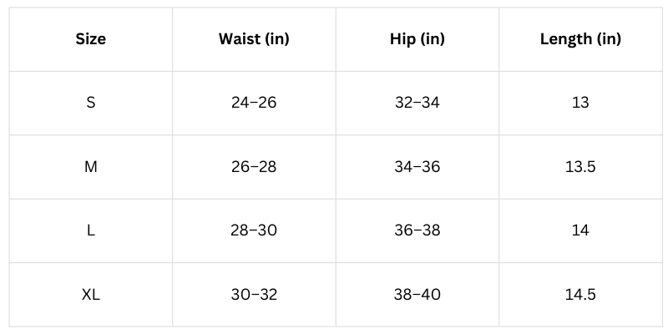Click length cell 13.5
Screen dimensions: 668x334
[x=580, y=167]
